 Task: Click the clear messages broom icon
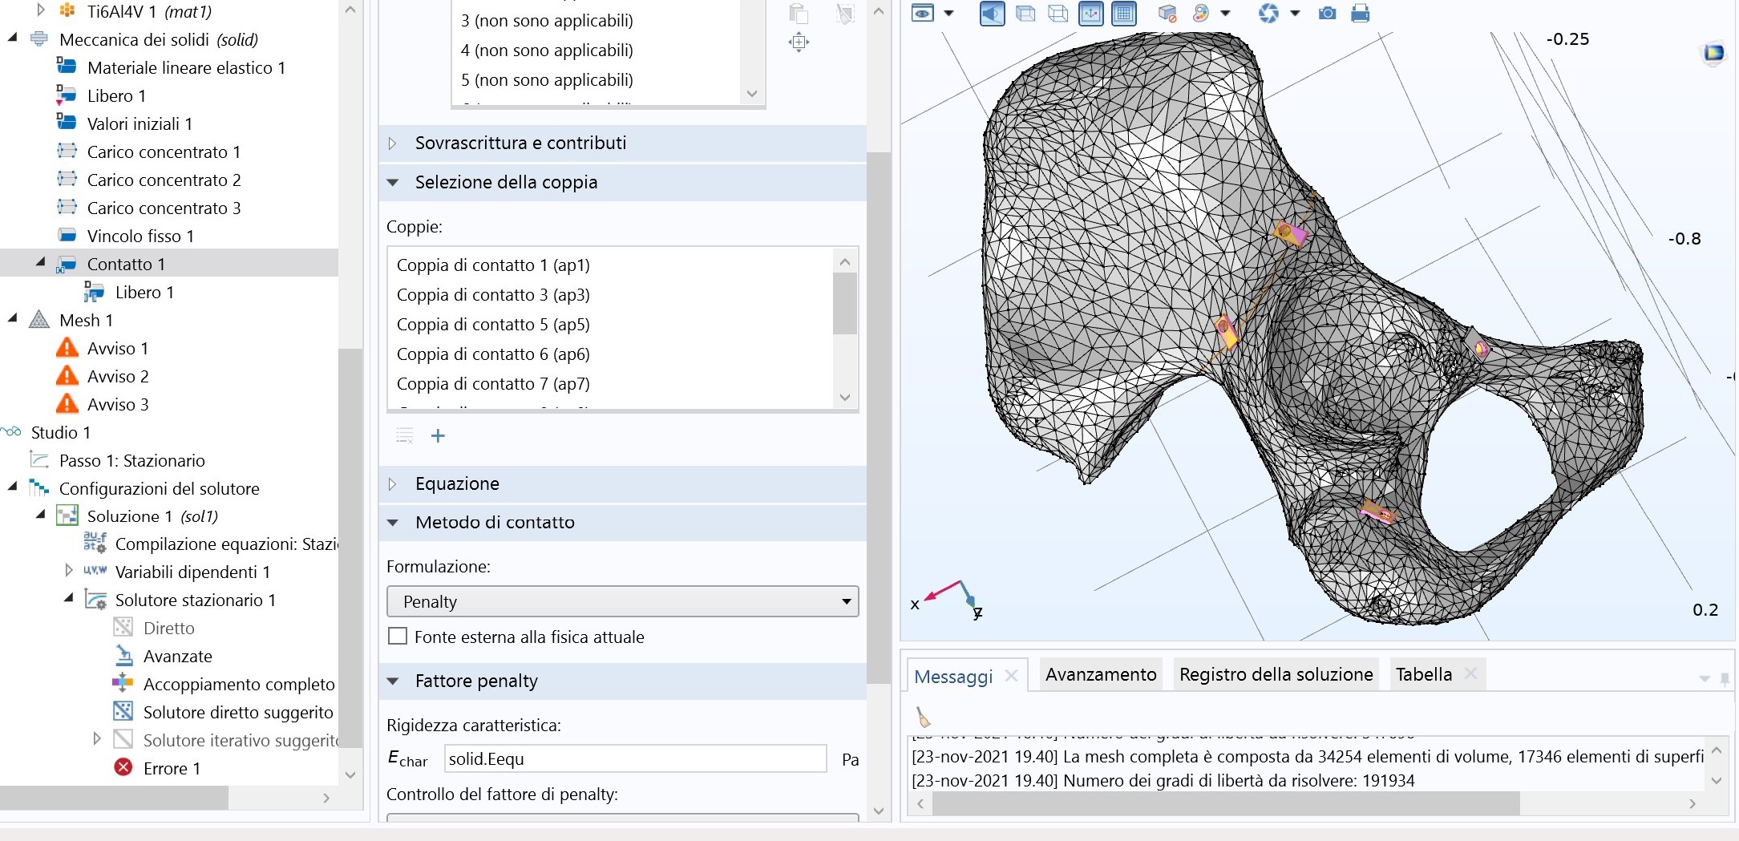pos(924,716)
